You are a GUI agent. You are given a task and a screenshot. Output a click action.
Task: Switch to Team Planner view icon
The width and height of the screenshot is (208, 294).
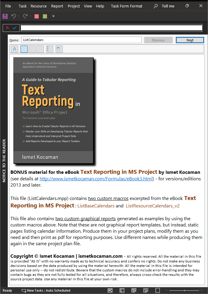(134, 290)
